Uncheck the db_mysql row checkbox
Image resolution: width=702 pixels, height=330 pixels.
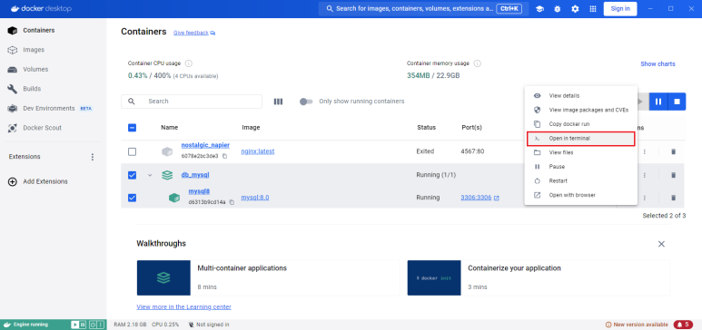(x=132, y=175)
